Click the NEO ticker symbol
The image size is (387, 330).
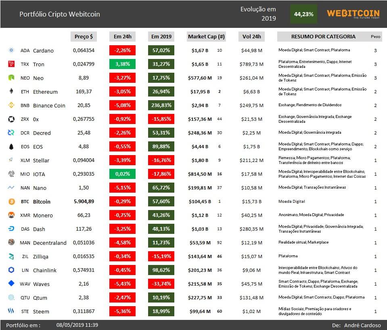25,78
